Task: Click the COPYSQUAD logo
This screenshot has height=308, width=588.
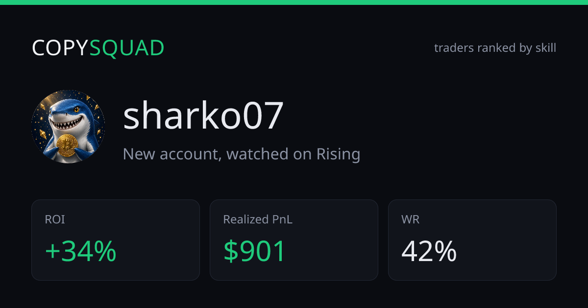Action: point(98,48)
